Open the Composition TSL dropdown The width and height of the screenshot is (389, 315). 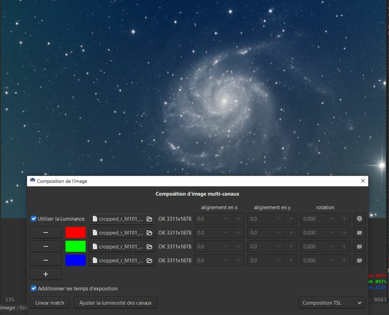pos(332,303)
